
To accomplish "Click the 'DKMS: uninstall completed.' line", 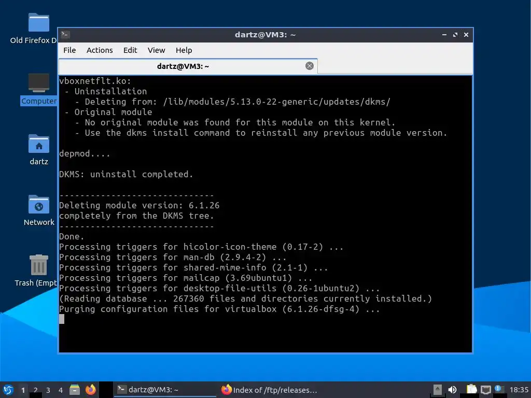I will (x=126, y=174).
